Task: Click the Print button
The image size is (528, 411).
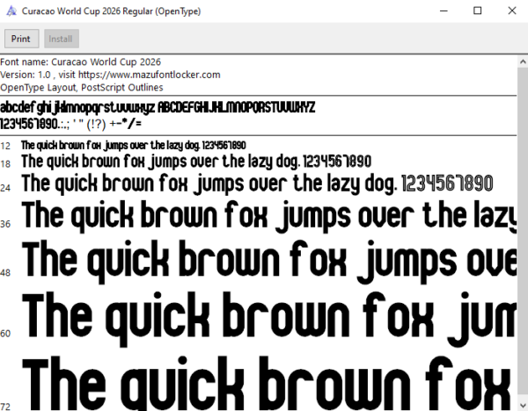Action: pos(21,39)
